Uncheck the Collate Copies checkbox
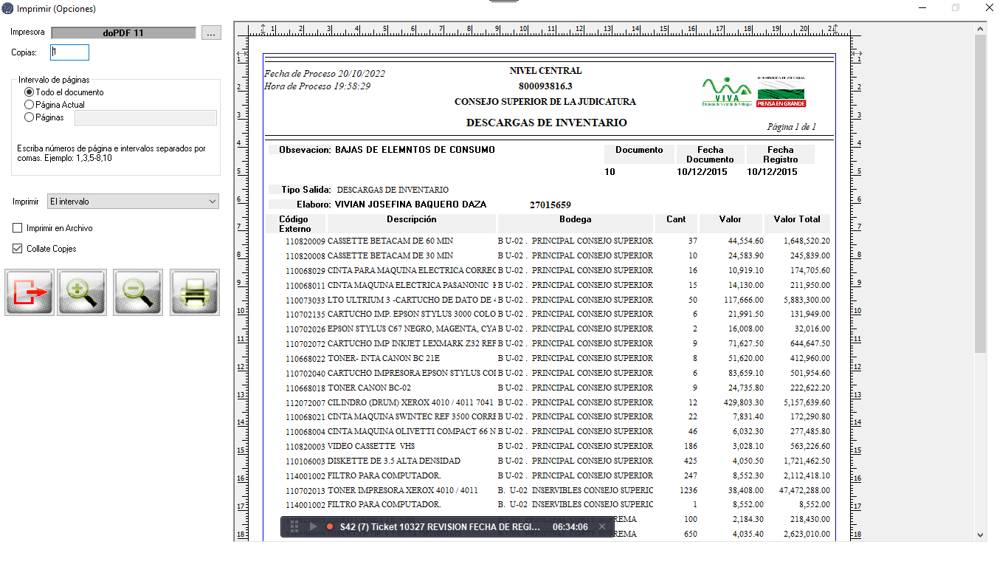Image resolution: width=1008 pixels, height=567 pixels. point(18,249)
